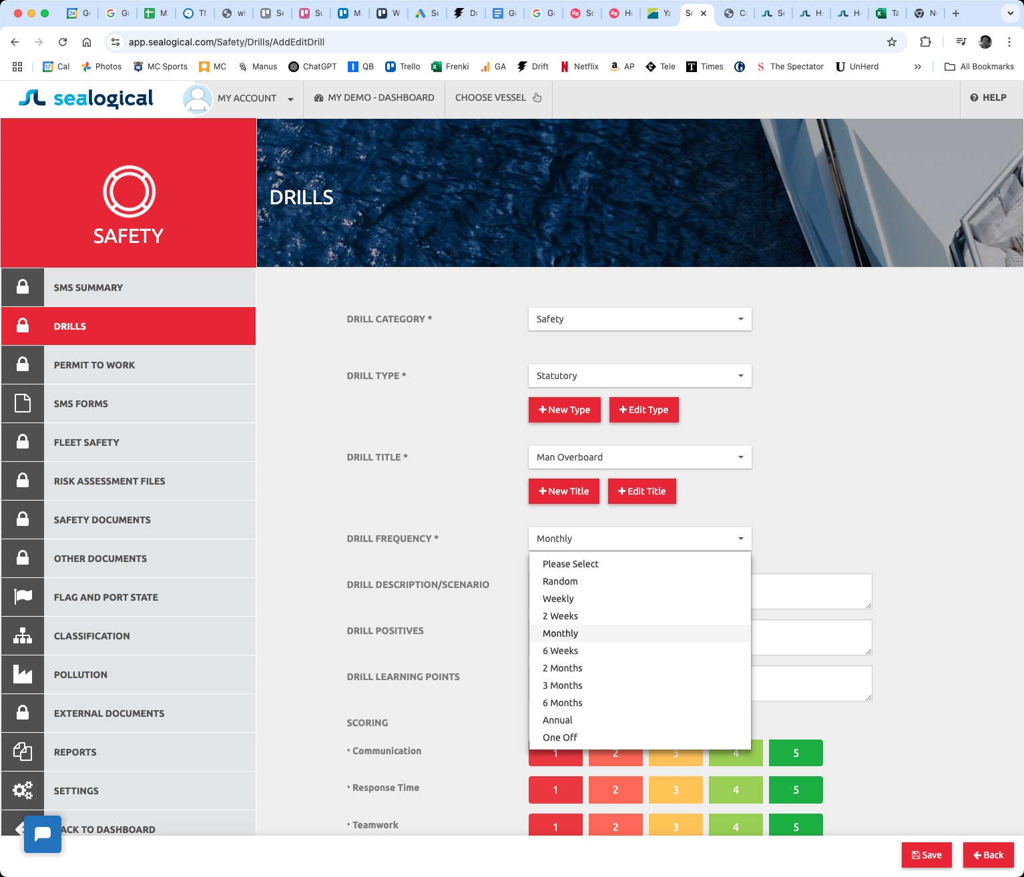Image resolution: width=1024 pixels, height=877 pixels.
Task: Click the Safety lifebuoy icon
Action: coord(129,192)
